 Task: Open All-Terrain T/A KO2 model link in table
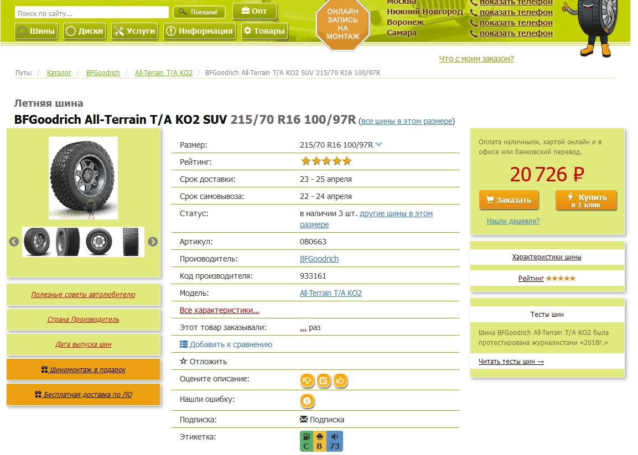click(x=331, y=293)
